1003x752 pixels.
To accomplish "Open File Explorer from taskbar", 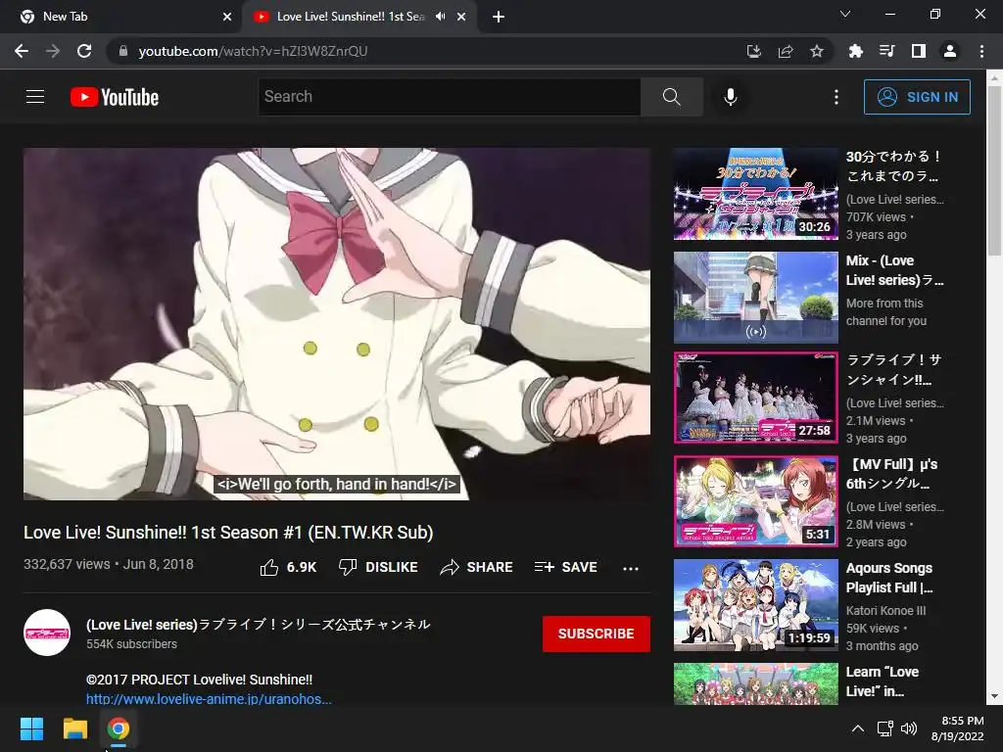I will 74,728.
